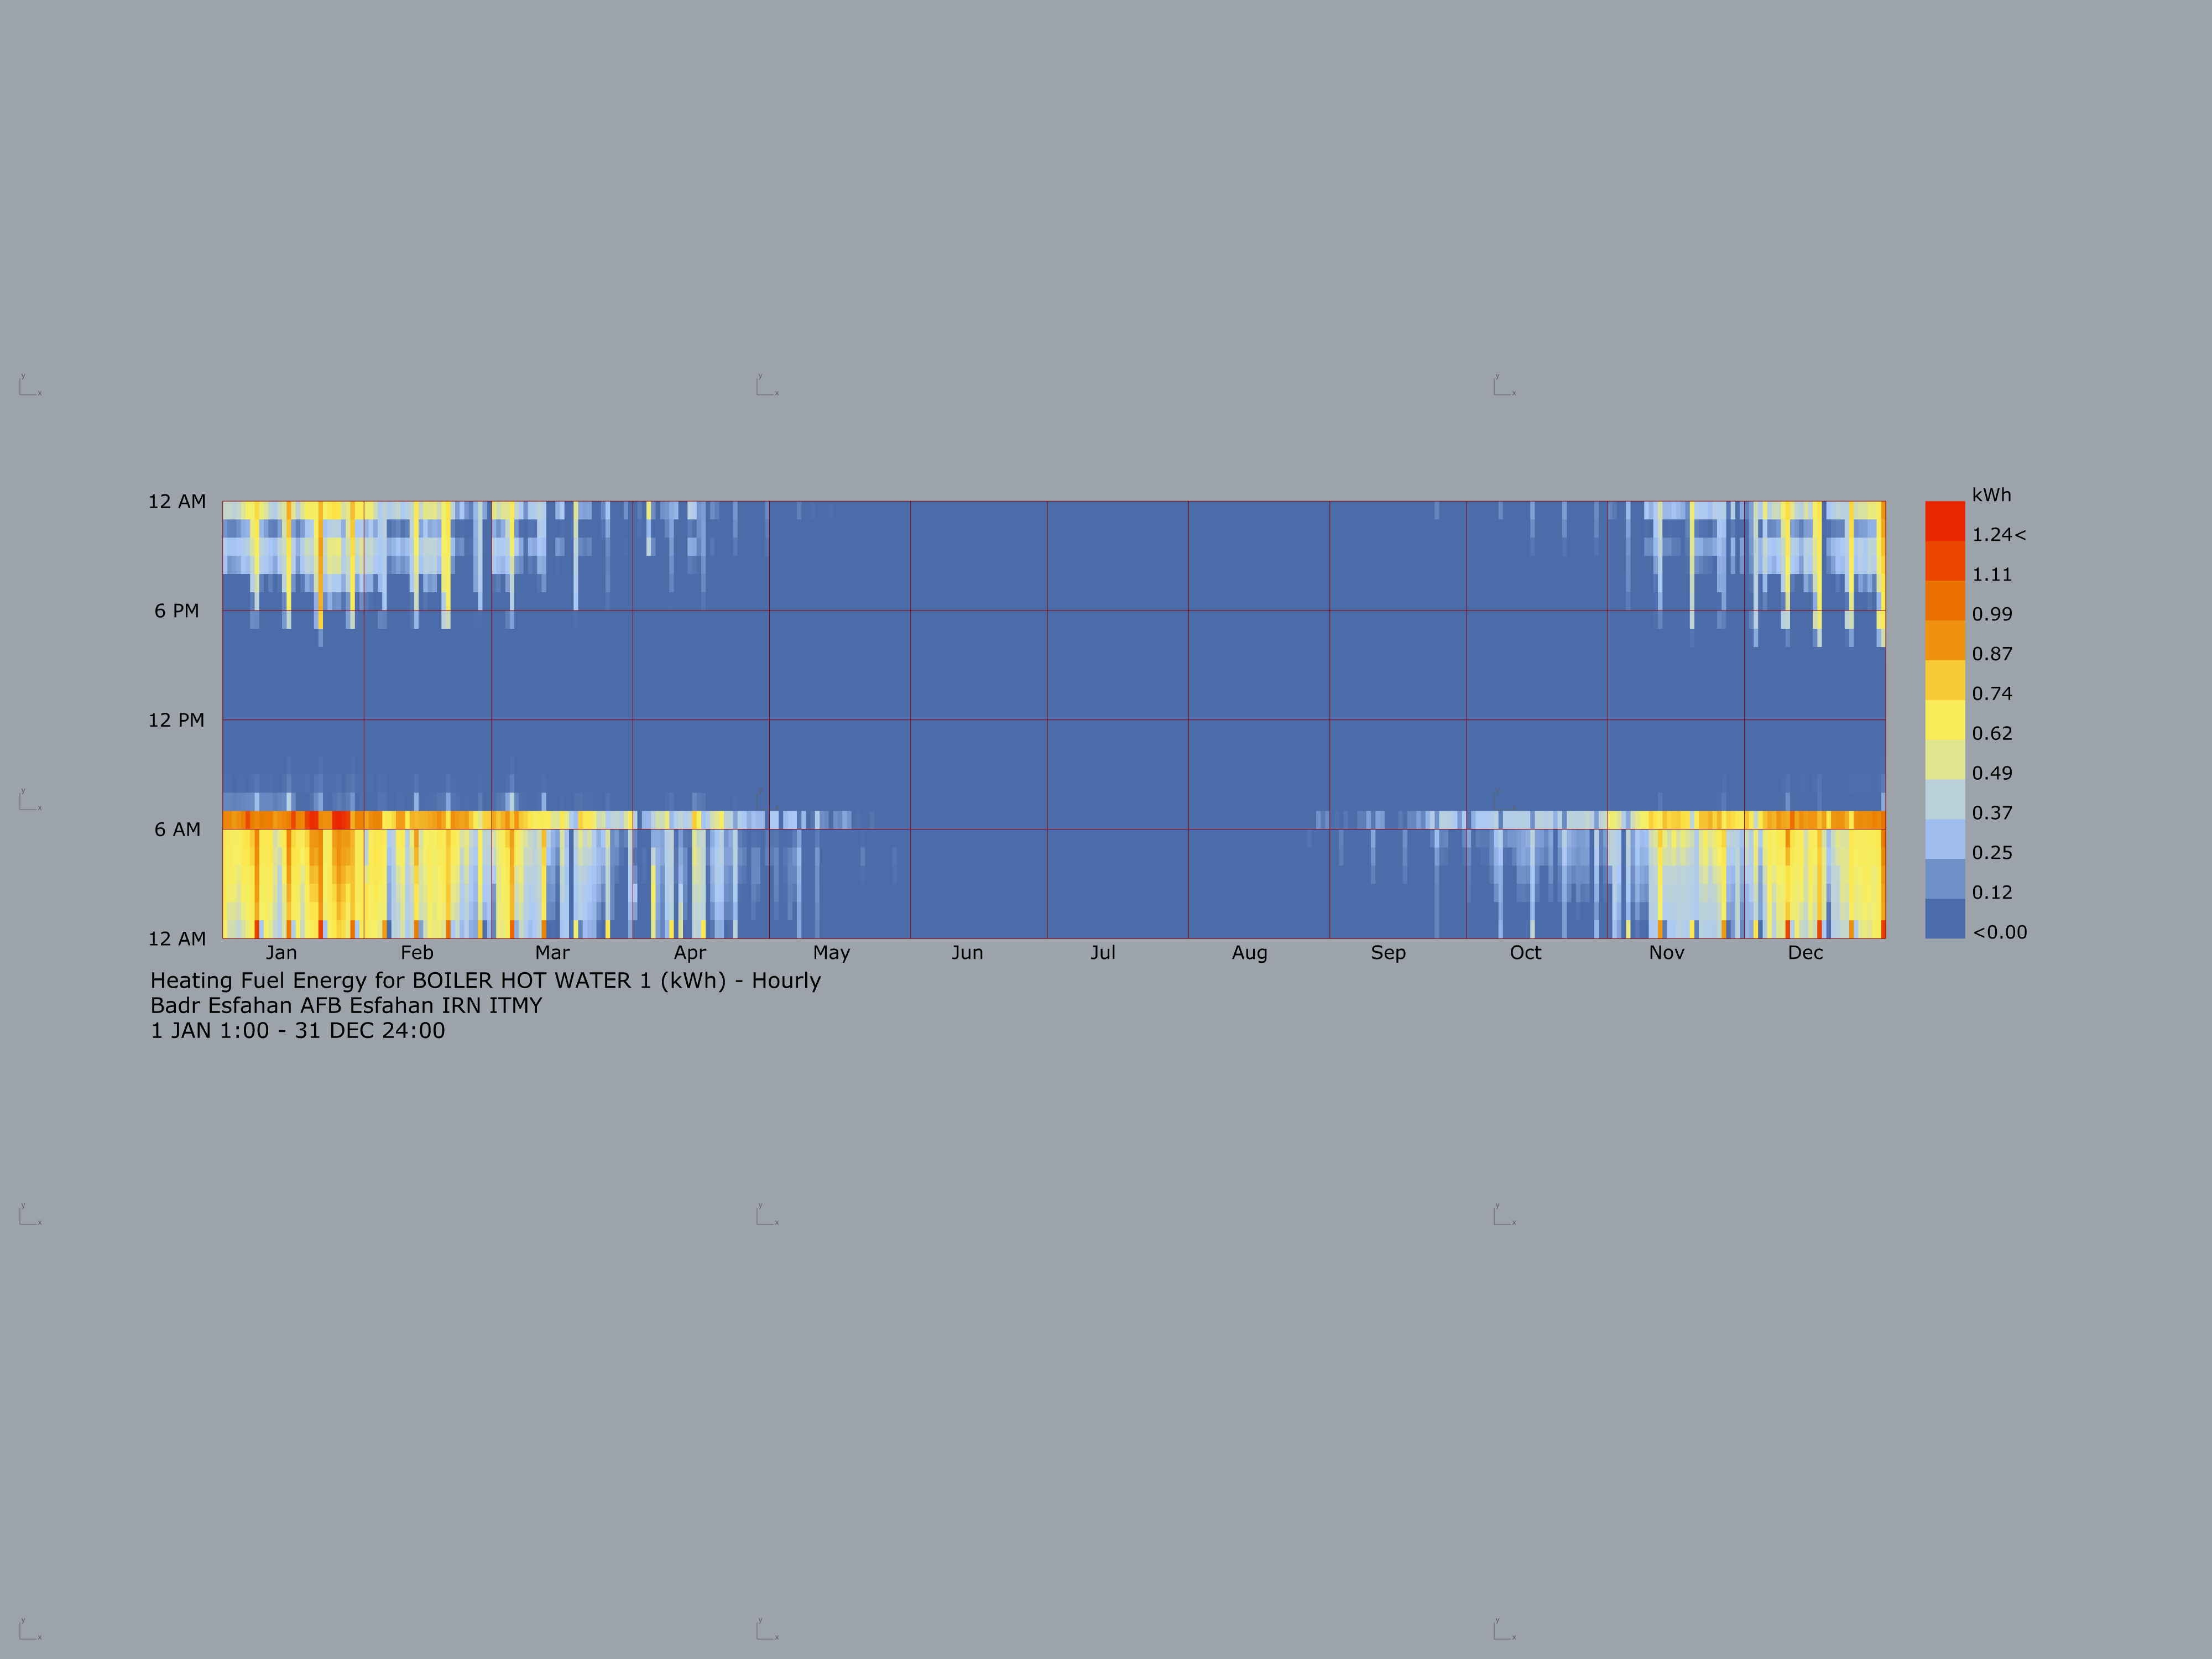This screenshot has height=1659, width=2212.
Task: Click the Sep month label
Action: coord(1388,953)
